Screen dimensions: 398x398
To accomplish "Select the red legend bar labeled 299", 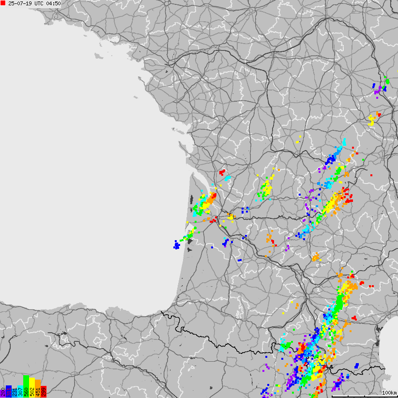I will coord(44,392).
